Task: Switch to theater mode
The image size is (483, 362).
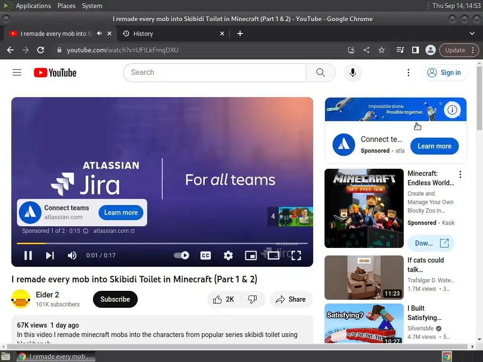Action: (273, 255)
